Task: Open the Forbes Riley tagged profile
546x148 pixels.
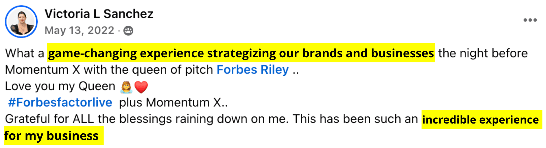Action: pyautogui.click(x=253, y=70)
